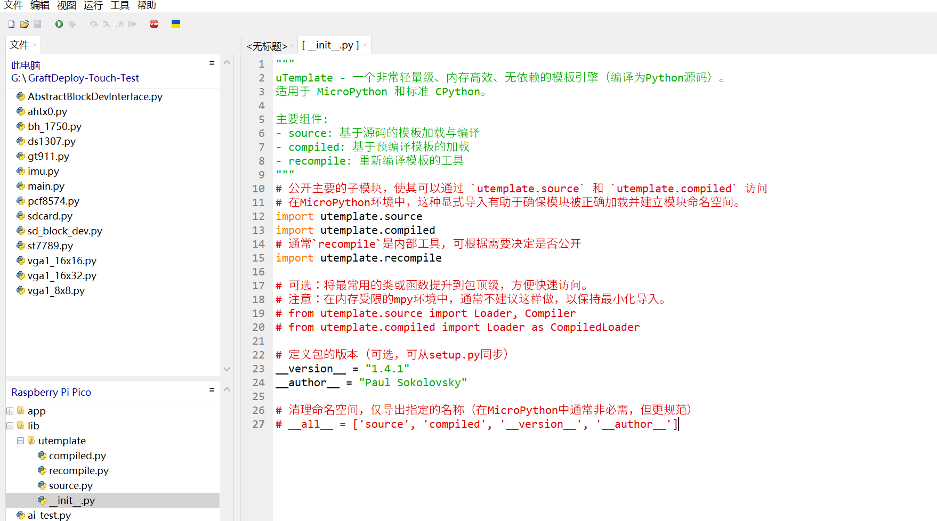937x521 pixels.
Task: Click the __version__ assignment line
Action: 343,369
